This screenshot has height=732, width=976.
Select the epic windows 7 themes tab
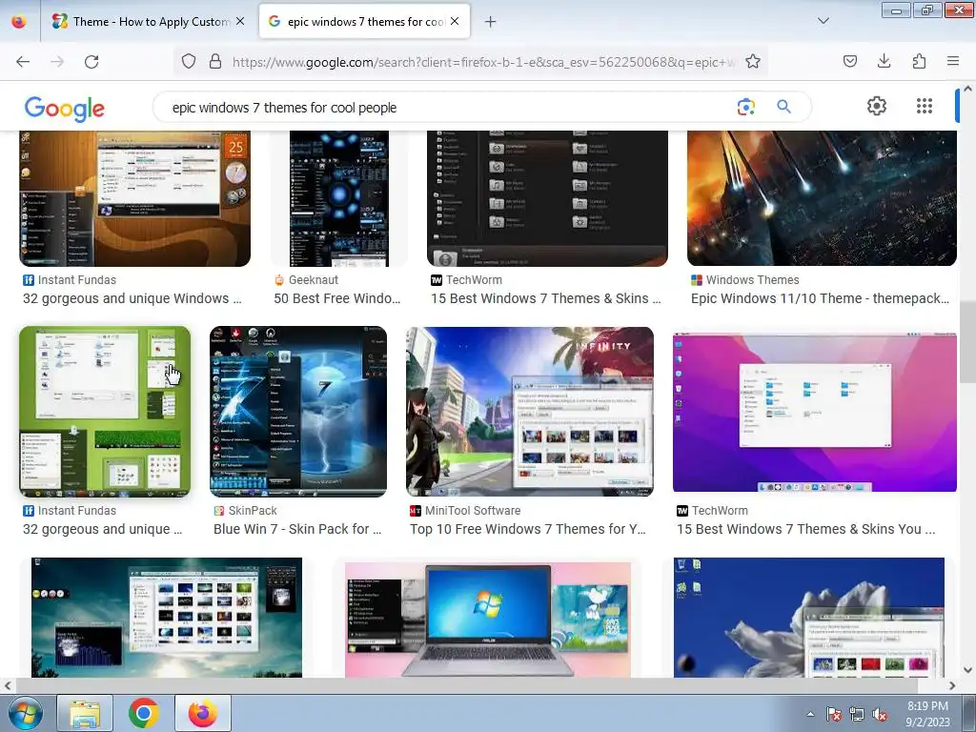364,21
